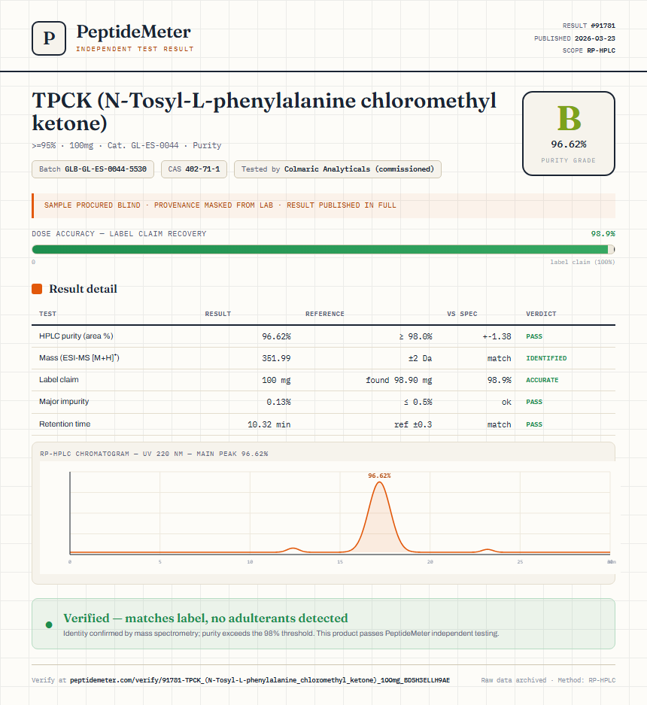The height and width of the screenshot is (705, 647).
Task: Click the RESULT column header
Action: [218, 314]
